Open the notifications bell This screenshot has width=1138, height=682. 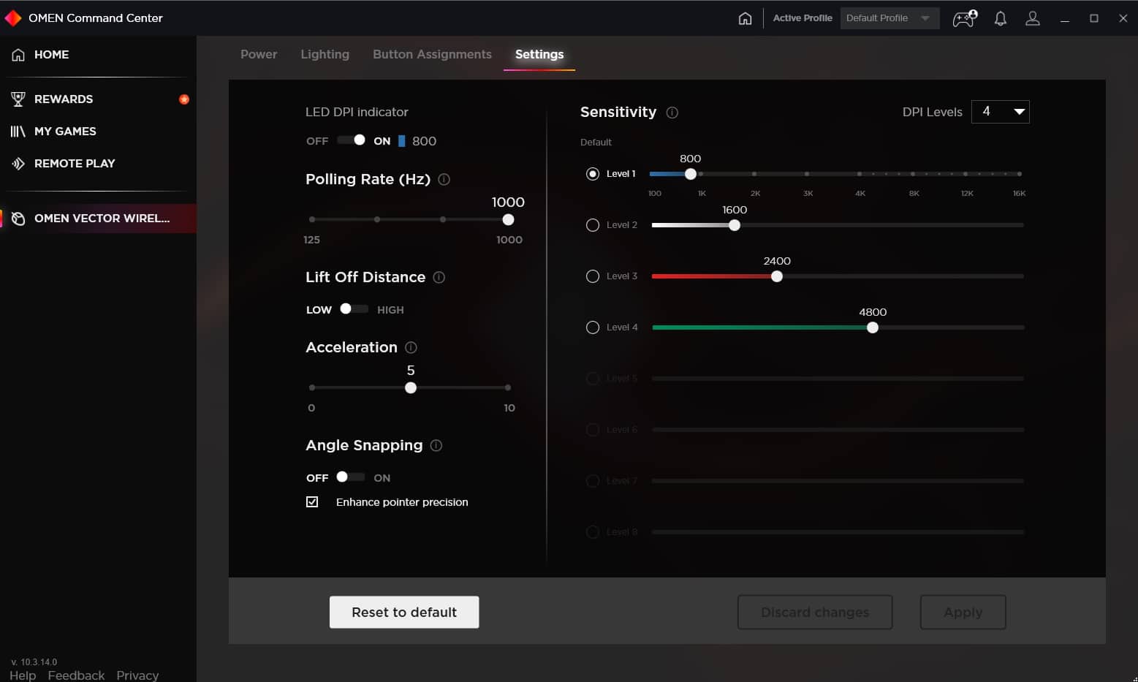[x=1000, y=18]
